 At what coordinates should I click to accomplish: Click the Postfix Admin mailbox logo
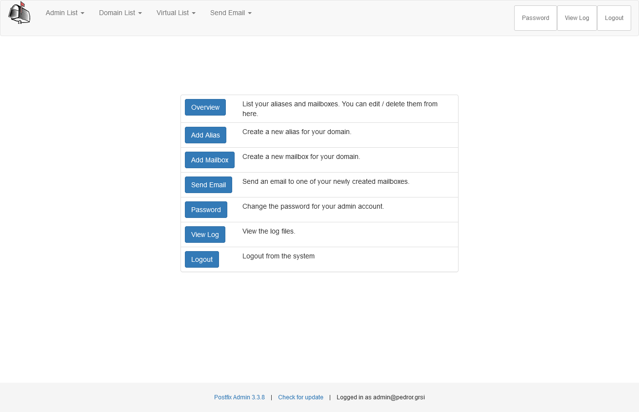[x=20, y=13]
